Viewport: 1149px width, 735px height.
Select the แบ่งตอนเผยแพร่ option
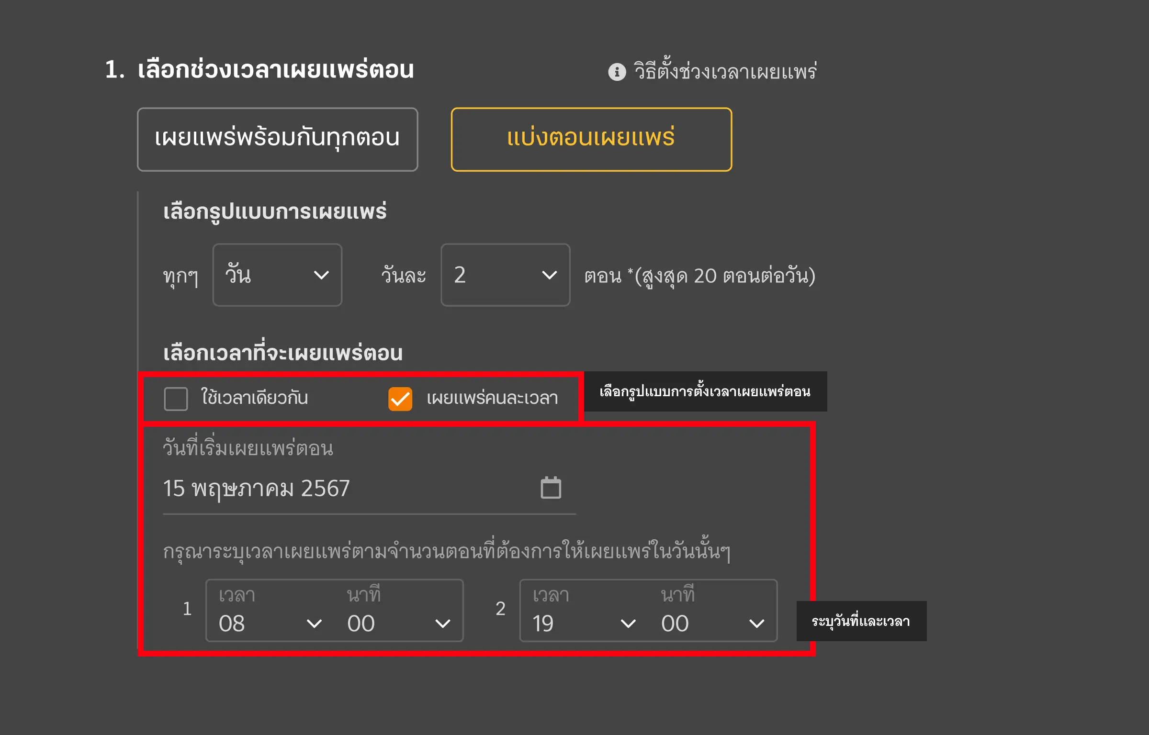591,139
